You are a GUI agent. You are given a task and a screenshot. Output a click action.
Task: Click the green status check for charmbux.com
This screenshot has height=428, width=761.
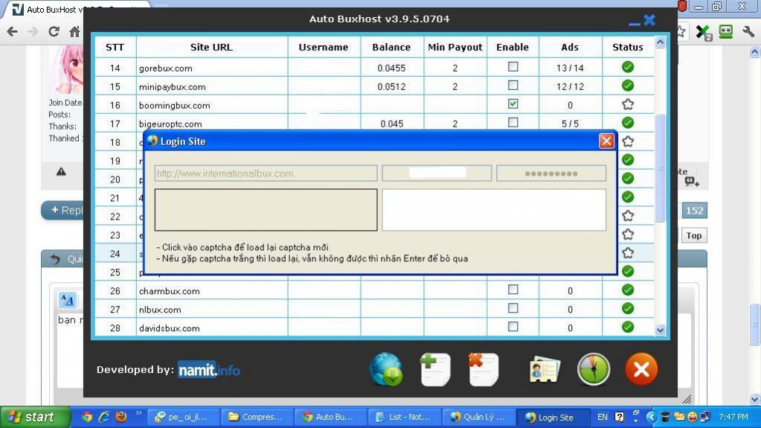628,290
